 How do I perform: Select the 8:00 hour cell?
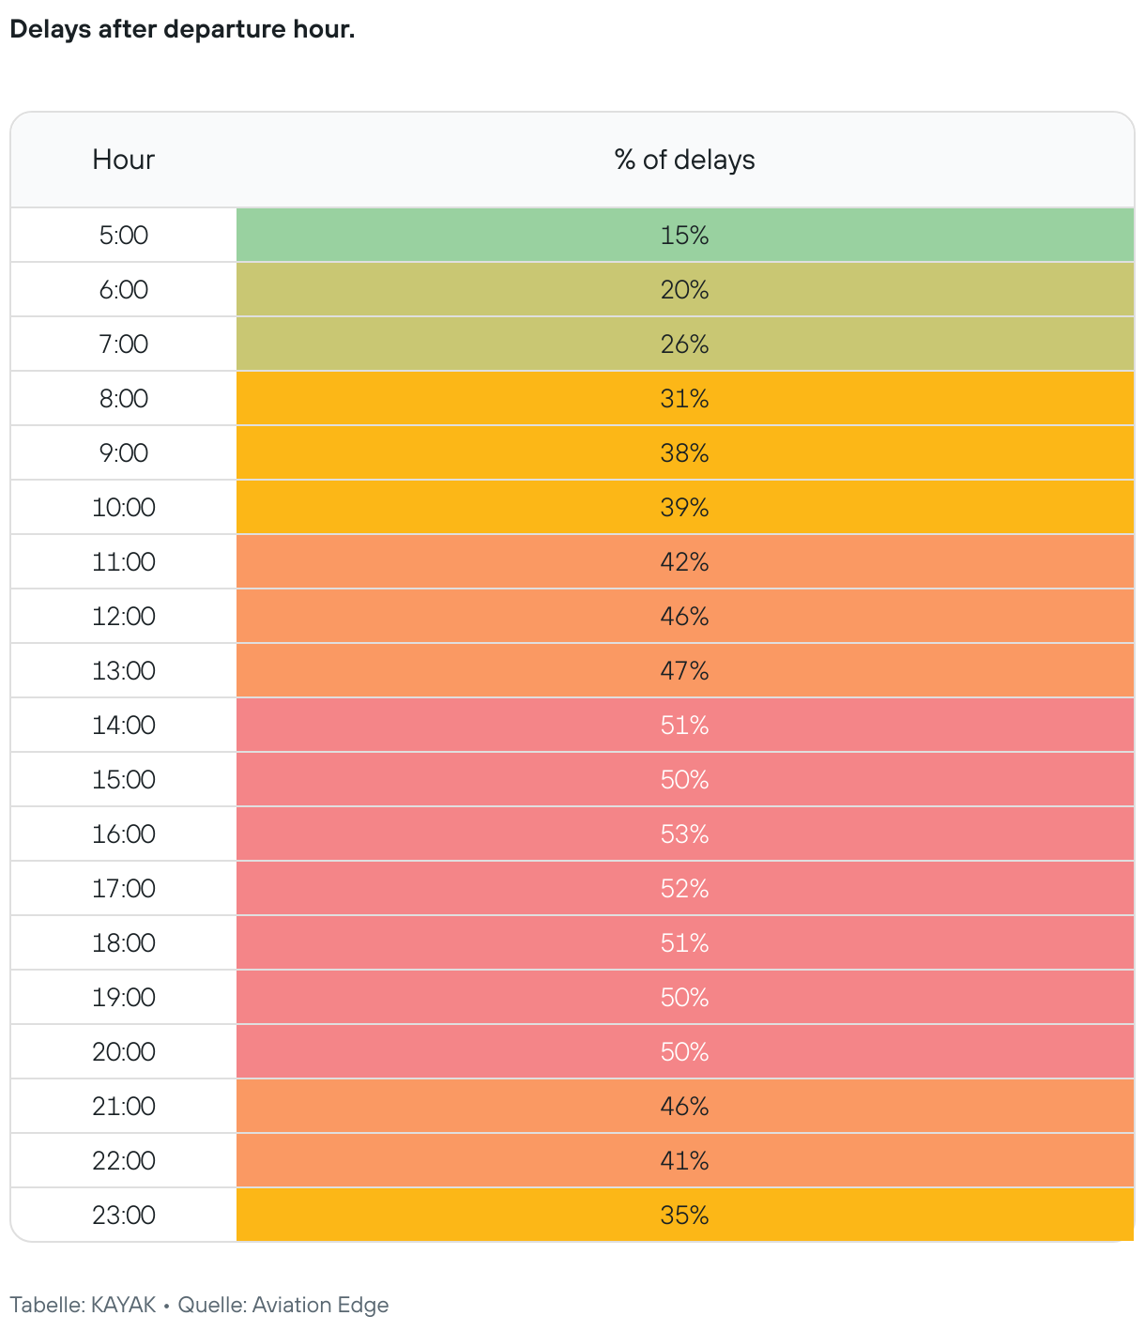tap(124, 398)
